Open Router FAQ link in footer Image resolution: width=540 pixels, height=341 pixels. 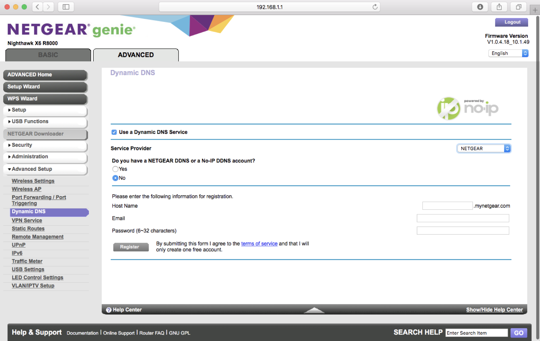[x=152, y=333]
